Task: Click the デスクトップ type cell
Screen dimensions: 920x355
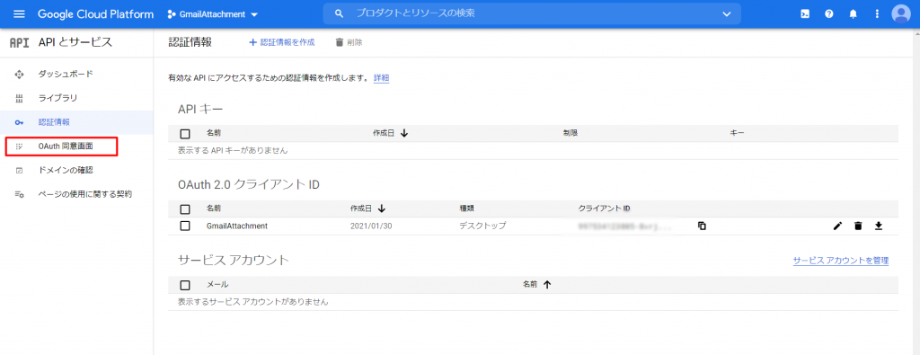Action: [x=482, y=226]
